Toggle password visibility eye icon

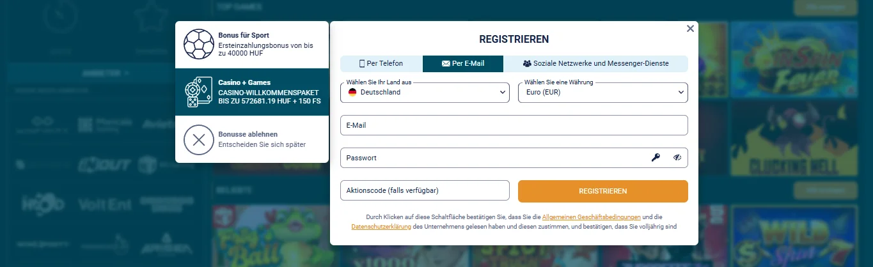[x=677, y=158]
